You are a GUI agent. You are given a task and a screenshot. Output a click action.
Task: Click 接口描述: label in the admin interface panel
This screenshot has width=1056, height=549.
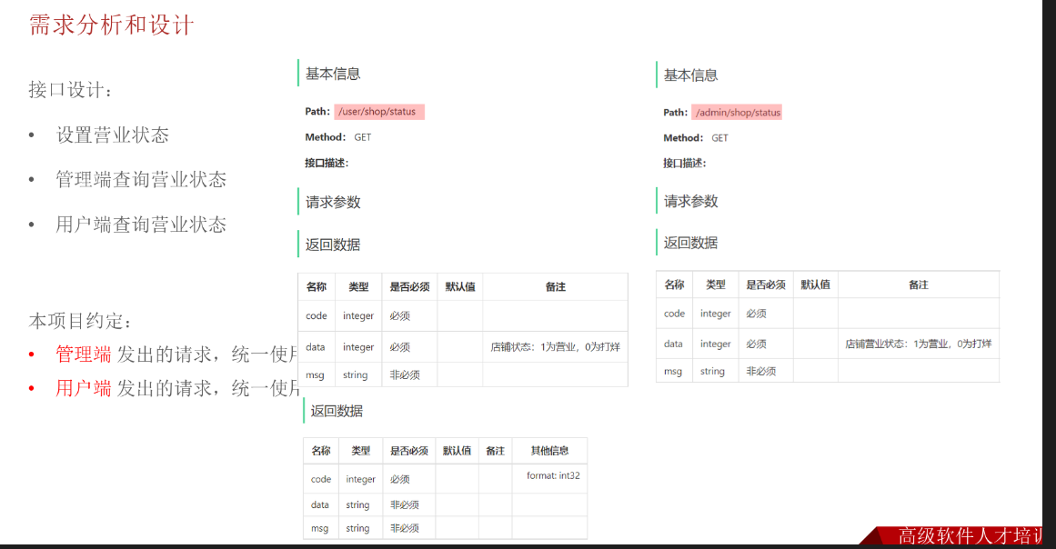coord(684,163)
